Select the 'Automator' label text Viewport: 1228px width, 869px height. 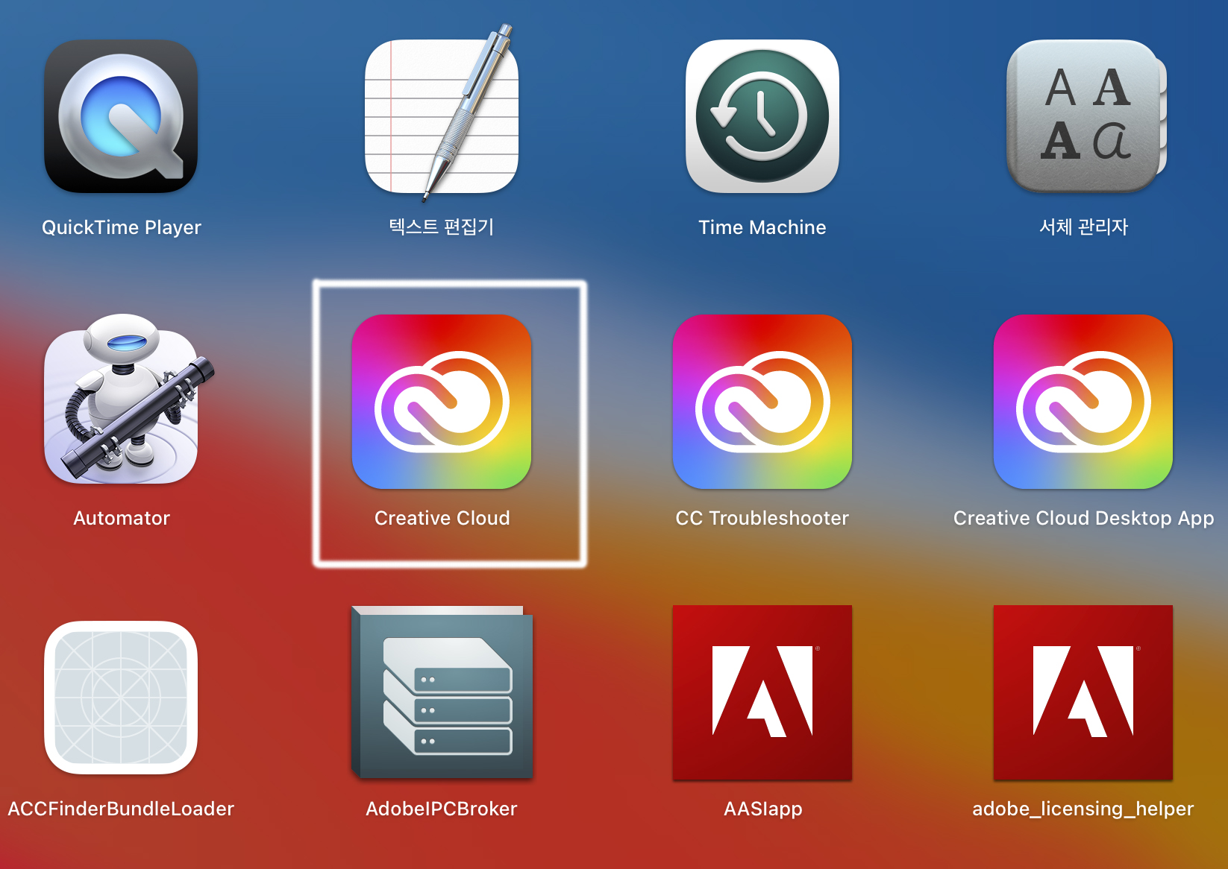(x=122, y=518)
